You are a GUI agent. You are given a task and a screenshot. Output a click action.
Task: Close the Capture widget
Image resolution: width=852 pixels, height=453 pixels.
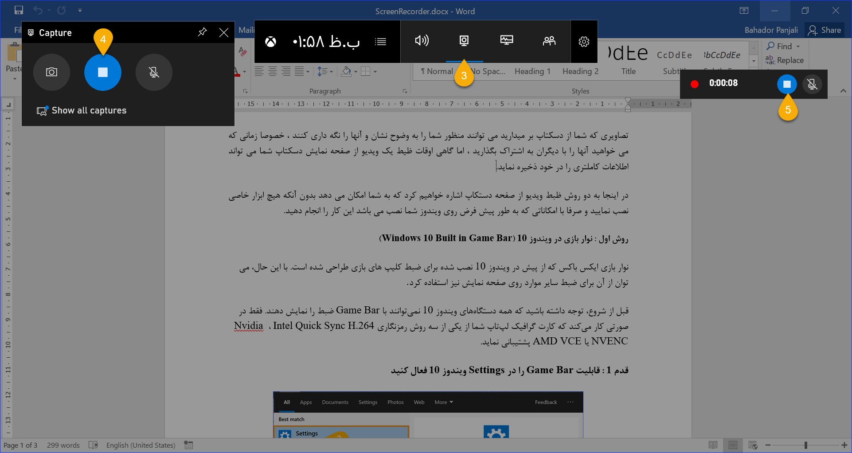tap(224, 32)
